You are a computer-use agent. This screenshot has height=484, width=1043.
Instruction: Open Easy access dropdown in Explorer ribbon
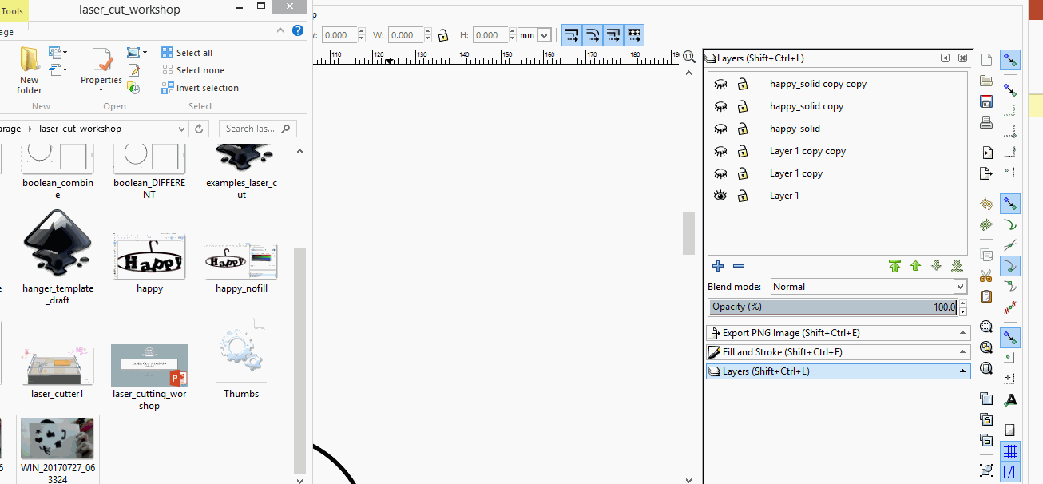pos(59,71)
